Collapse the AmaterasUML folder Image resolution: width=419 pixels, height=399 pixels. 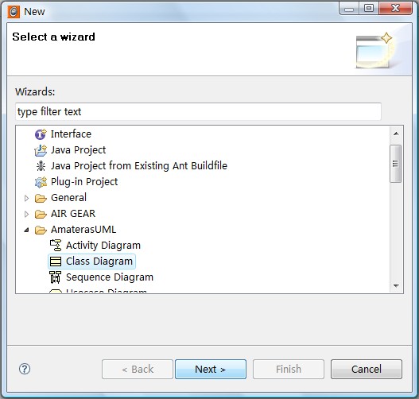[26, 230]
